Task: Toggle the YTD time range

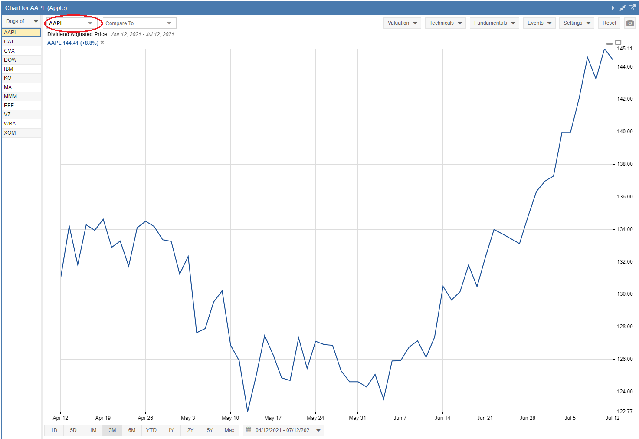Action: [x=151, y=430]
